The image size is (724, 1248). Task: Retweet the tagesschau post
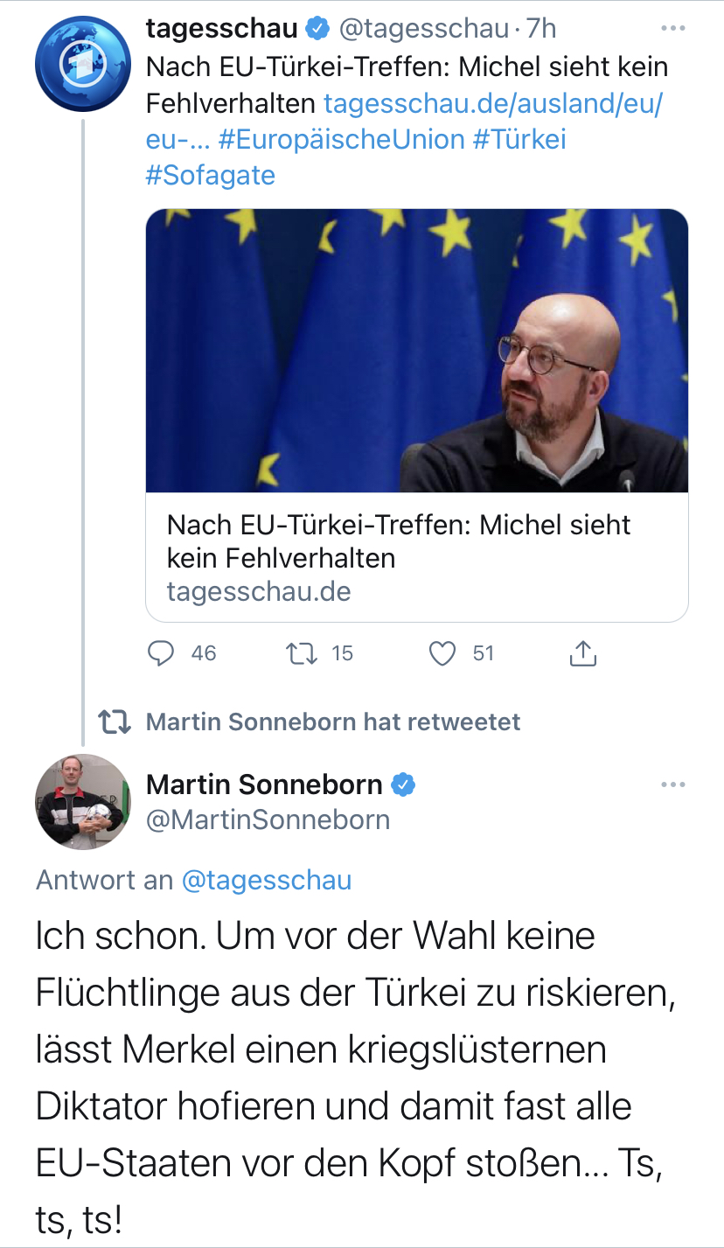(x=301, y=653)
